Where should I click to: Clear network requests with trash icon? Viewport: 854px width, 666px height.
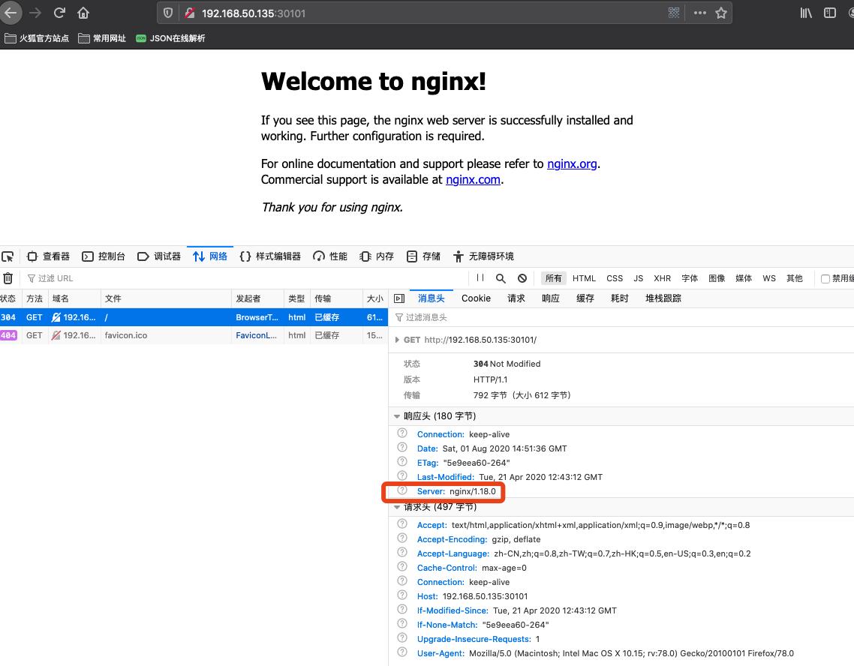pyautogui.click(x=8, y=278)
